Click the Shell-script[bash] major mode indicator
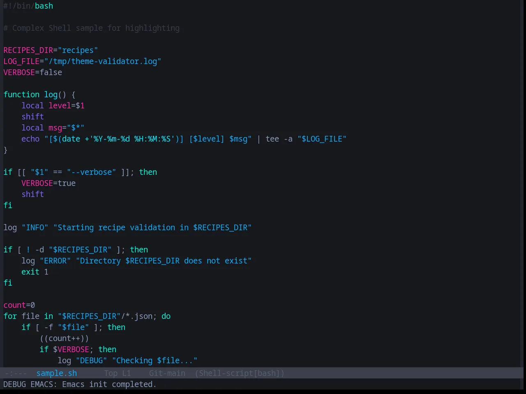The height and width of the screenshot is (394, 526). pyautogui.click(x=240, y=373)
